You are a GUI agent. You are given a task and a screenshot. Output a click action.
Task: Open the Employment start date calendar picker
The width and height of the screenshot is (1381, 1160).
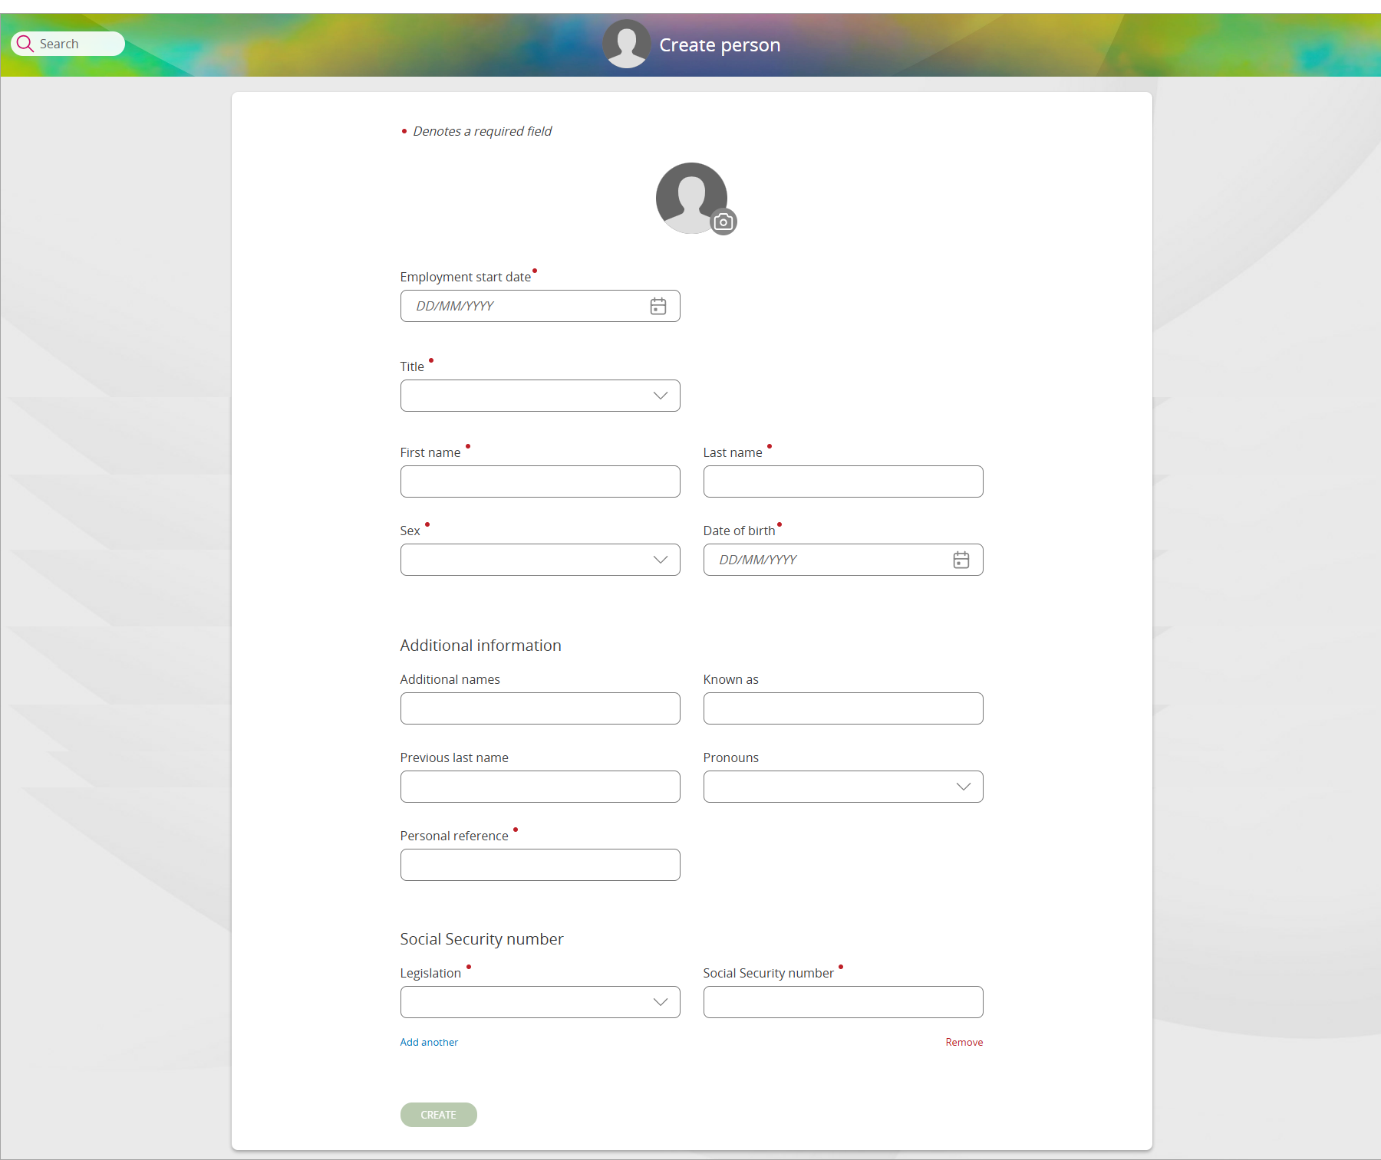(658, 307)
